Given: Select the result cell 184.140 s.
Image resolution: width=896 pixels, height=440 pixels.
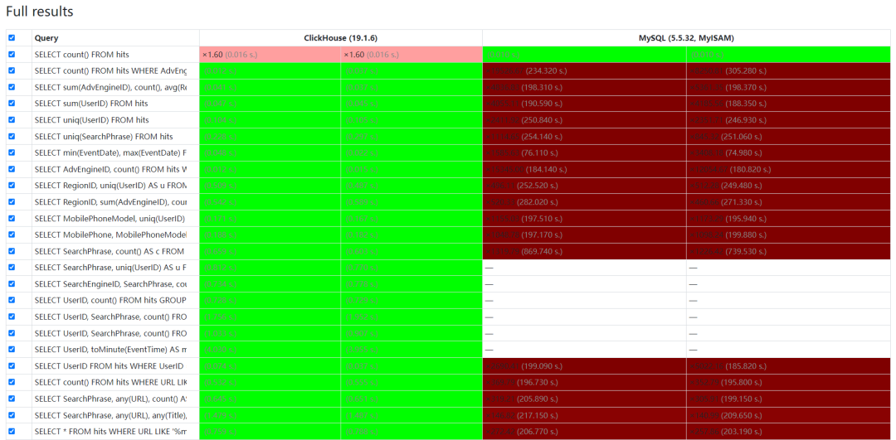Looking at the screenshot, I should click(x=585, y=169).
